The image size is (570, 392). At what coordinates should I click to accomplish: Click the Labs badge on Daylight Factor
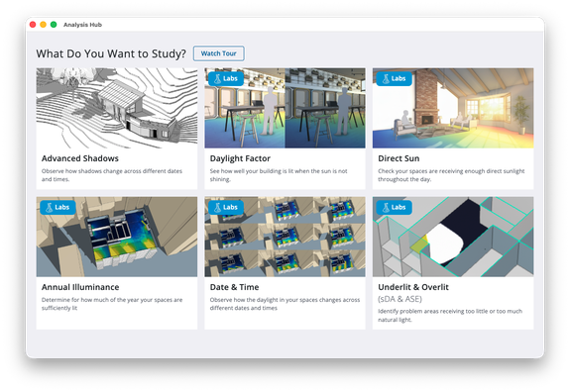click(226, 78)
